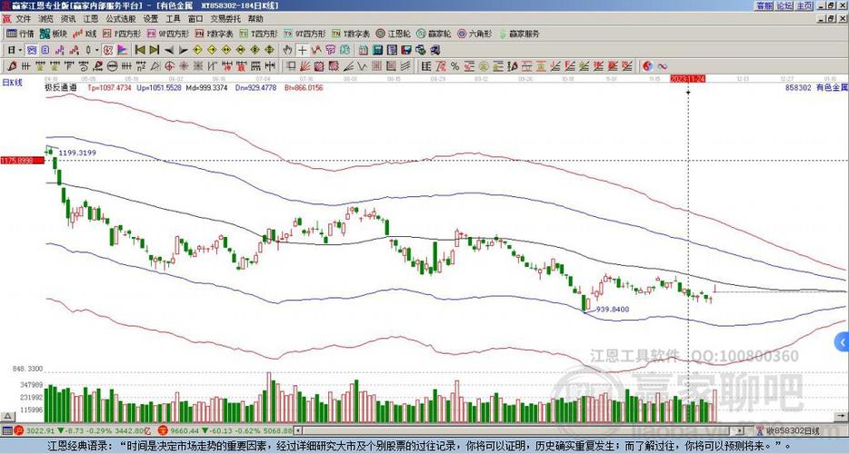Open the 资讯 menu
The image size is (849, 454).
68,19
